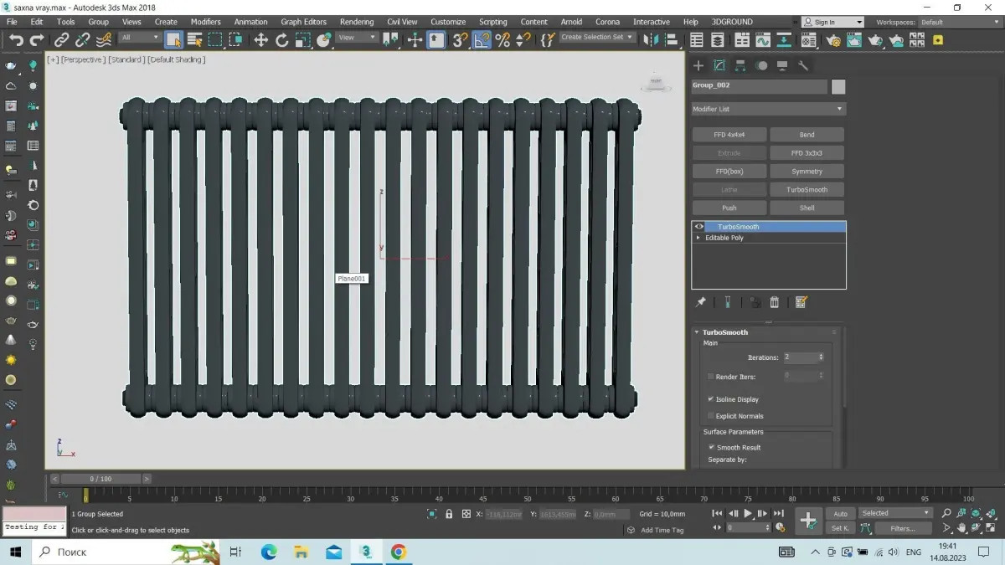This screenshot has width=1005, height=565.
Task: Open the View reference coordinate dropdown
Action: pyautogui.click(x=357, y=38)
